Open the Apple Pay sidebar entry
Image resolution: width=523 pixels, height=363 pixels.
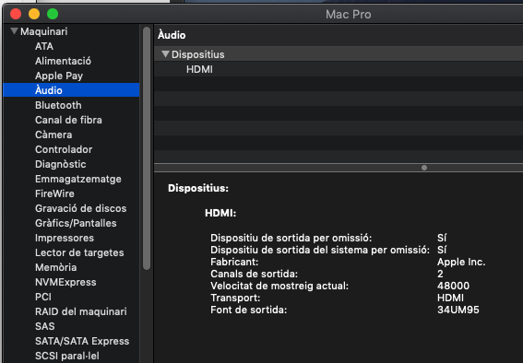(59, 76)
